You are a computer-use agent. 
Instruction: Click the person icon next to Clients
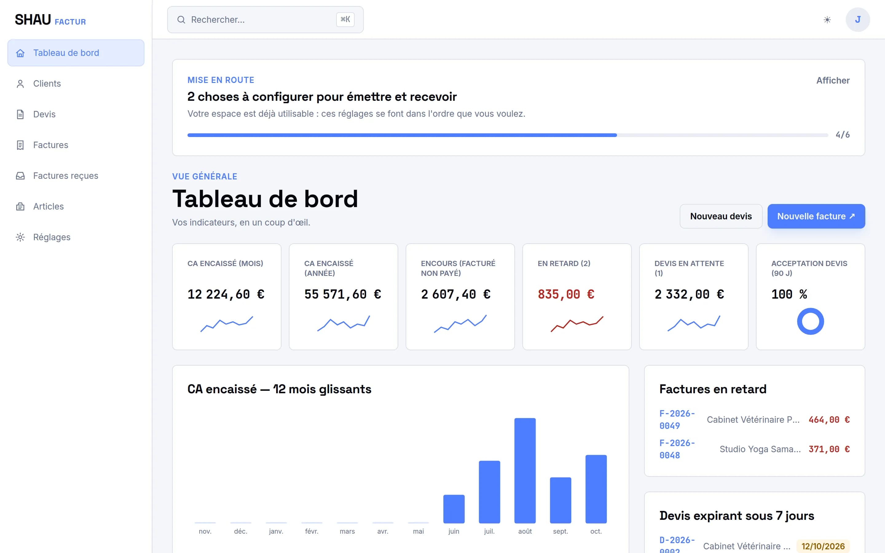pos(20,84)
